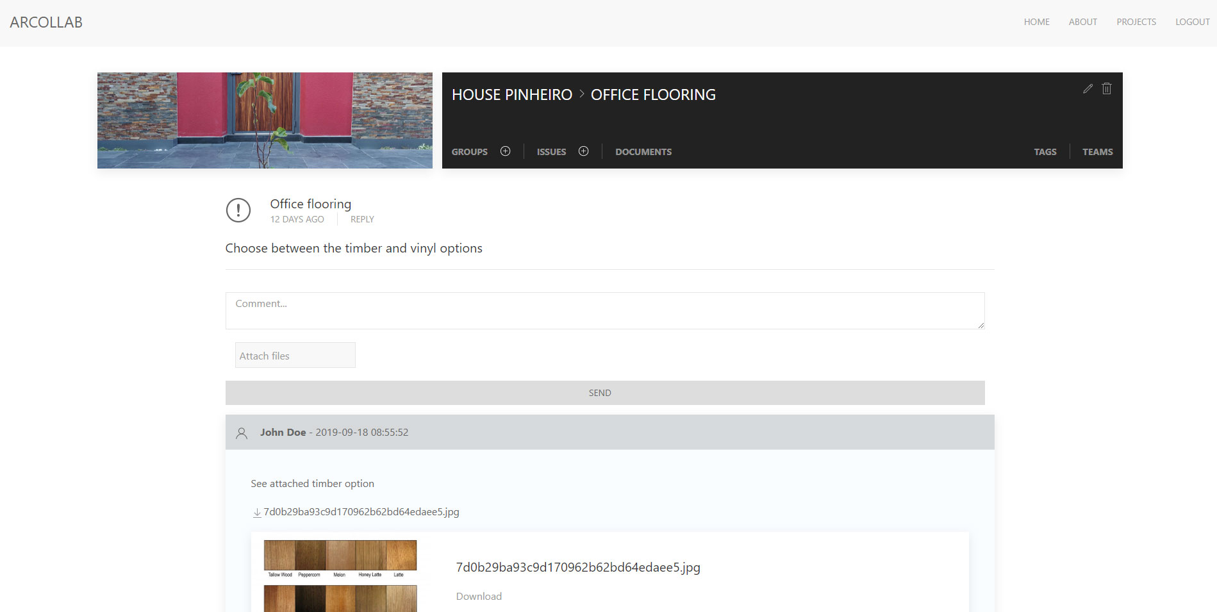Add a new group with the plus icon
The image size is (1217, 612).
(x=505, y=151)
